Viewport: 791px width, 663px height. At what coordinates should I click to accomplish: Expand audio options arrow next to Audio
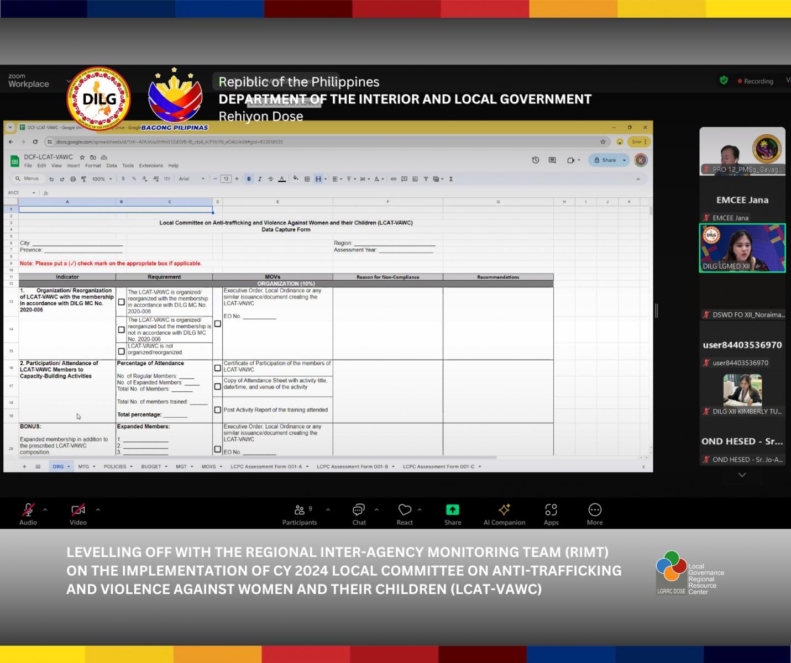[45, 509]
